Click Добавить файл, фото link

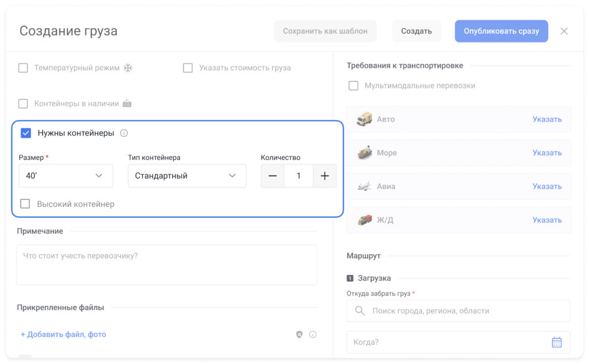click(63, 334)
